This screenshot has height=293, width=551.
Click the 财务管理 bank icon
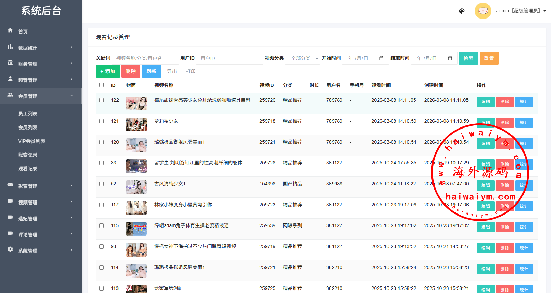[10, 63]
